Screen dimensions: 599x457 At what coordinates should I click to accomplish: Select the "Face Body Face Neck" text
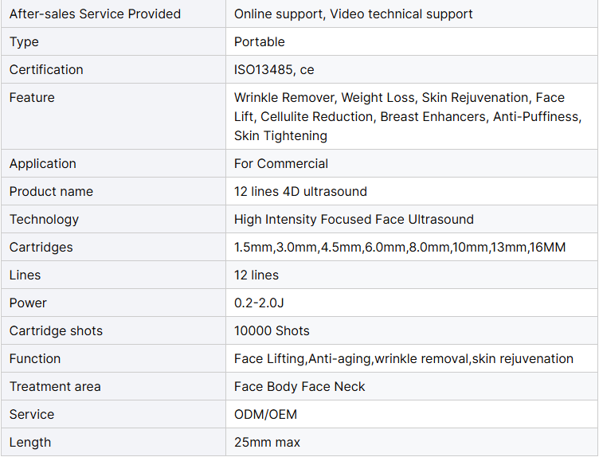point(299,386)
